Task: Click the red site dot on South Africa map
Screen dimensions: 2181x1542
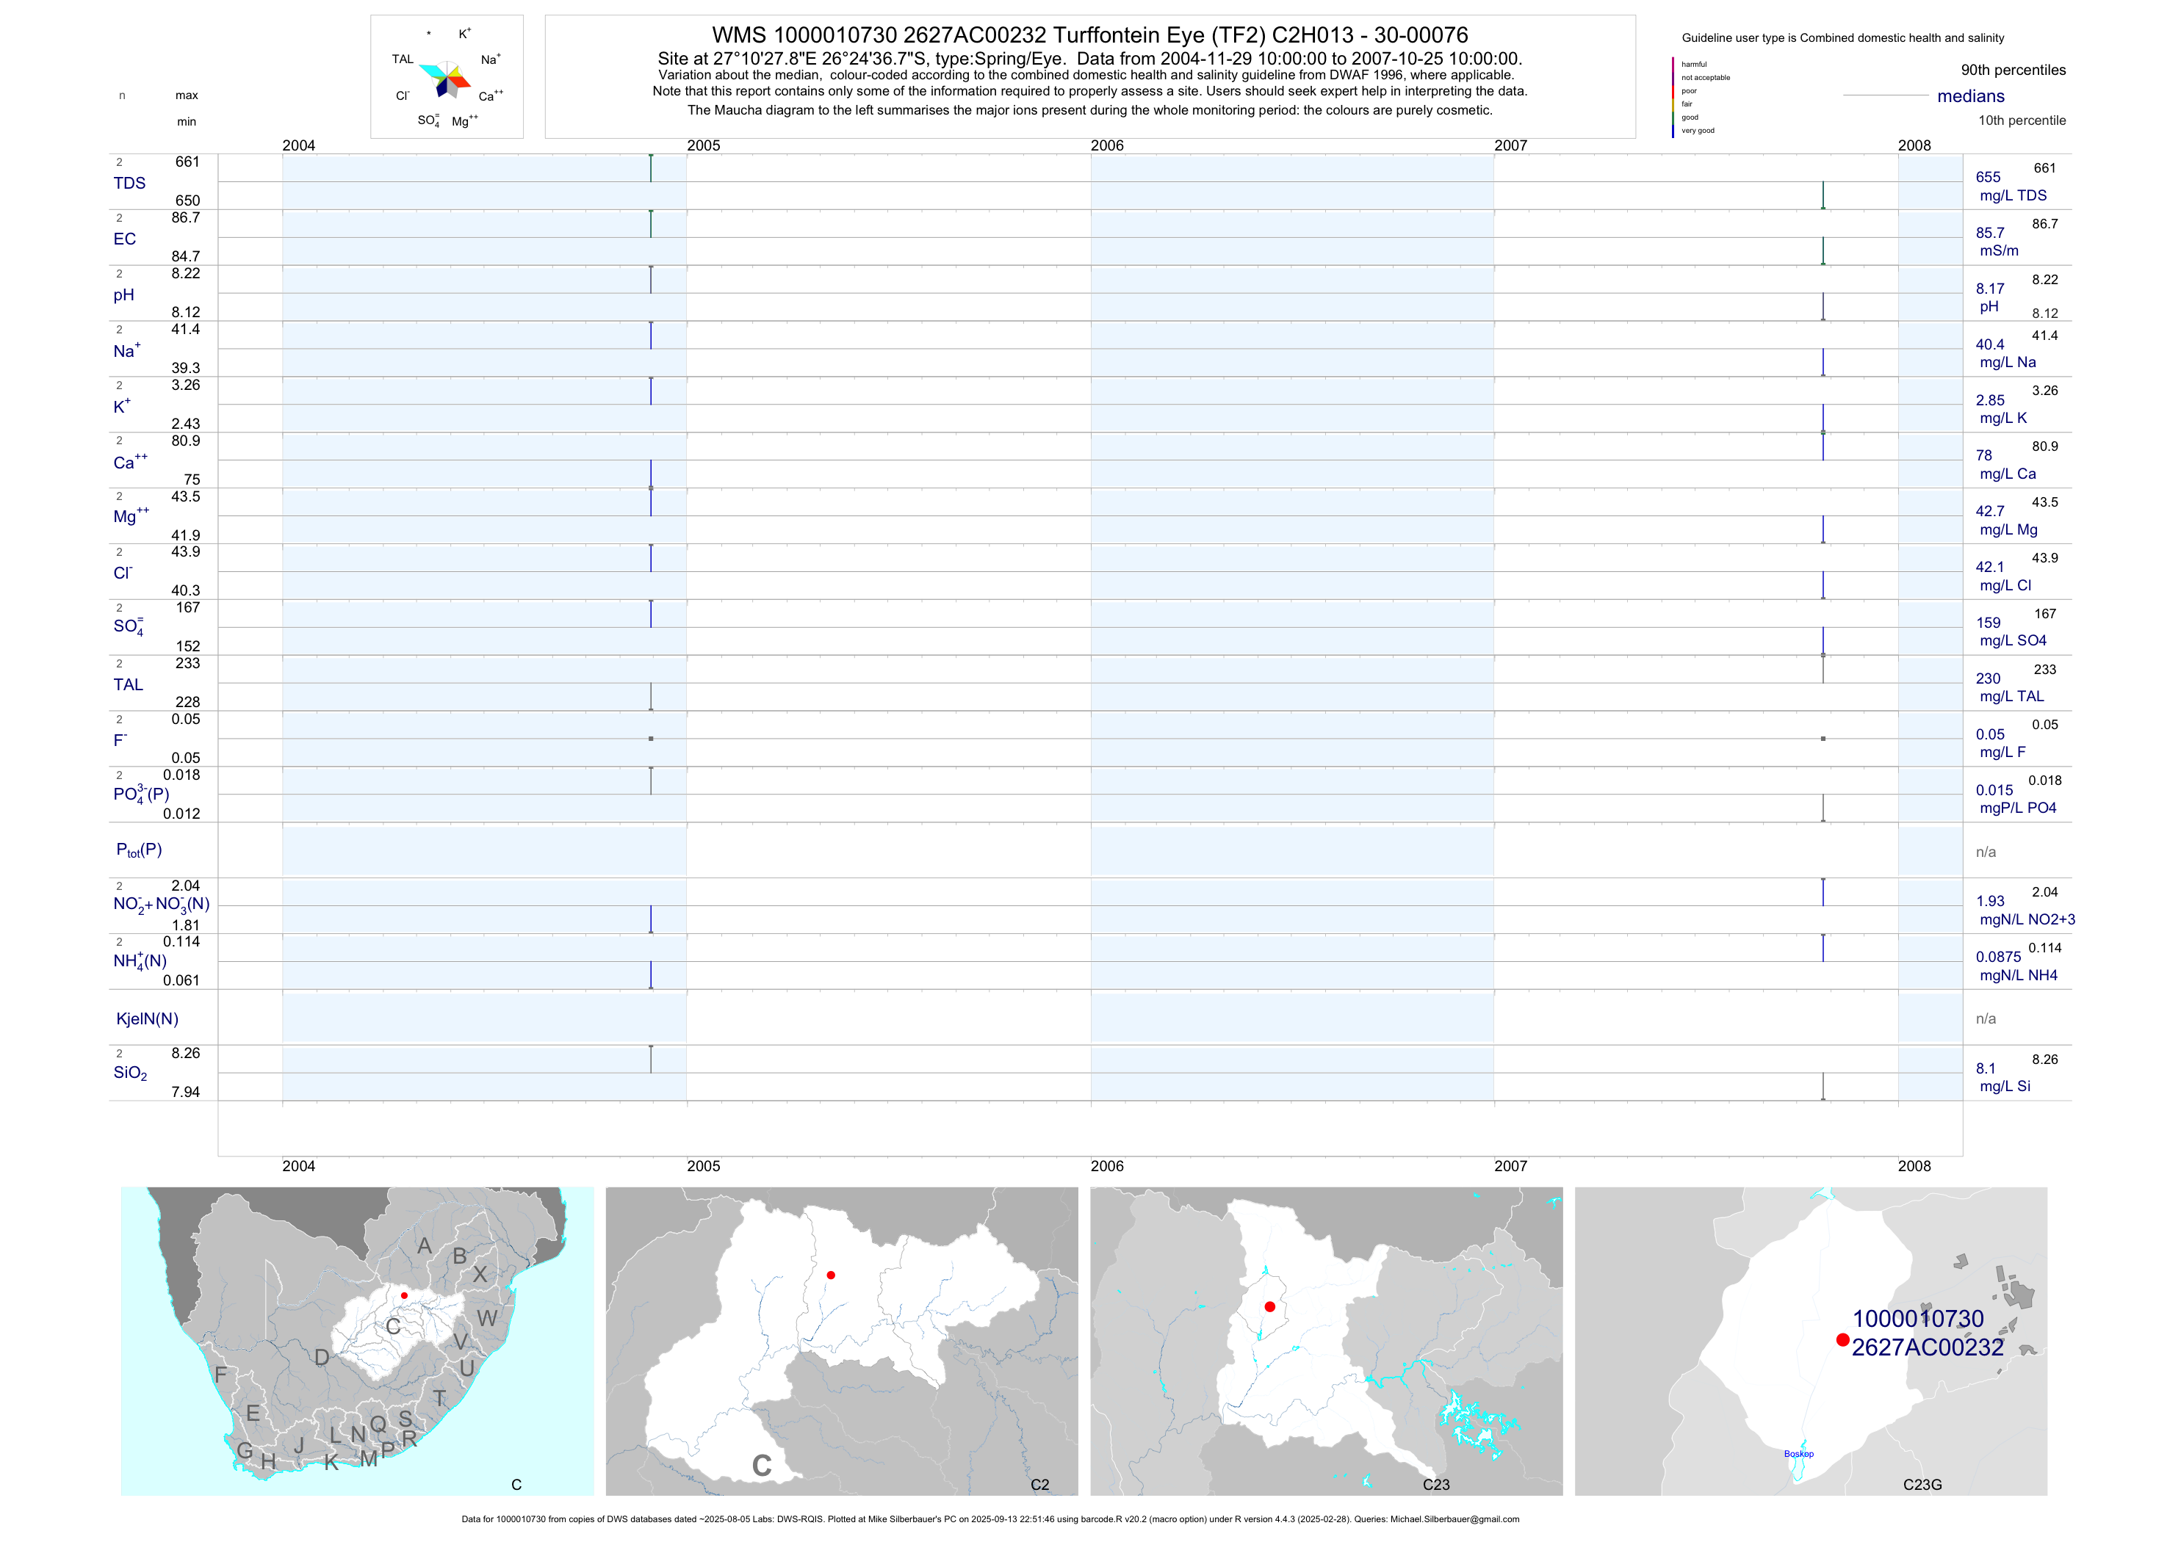Action: point(404,1295)
